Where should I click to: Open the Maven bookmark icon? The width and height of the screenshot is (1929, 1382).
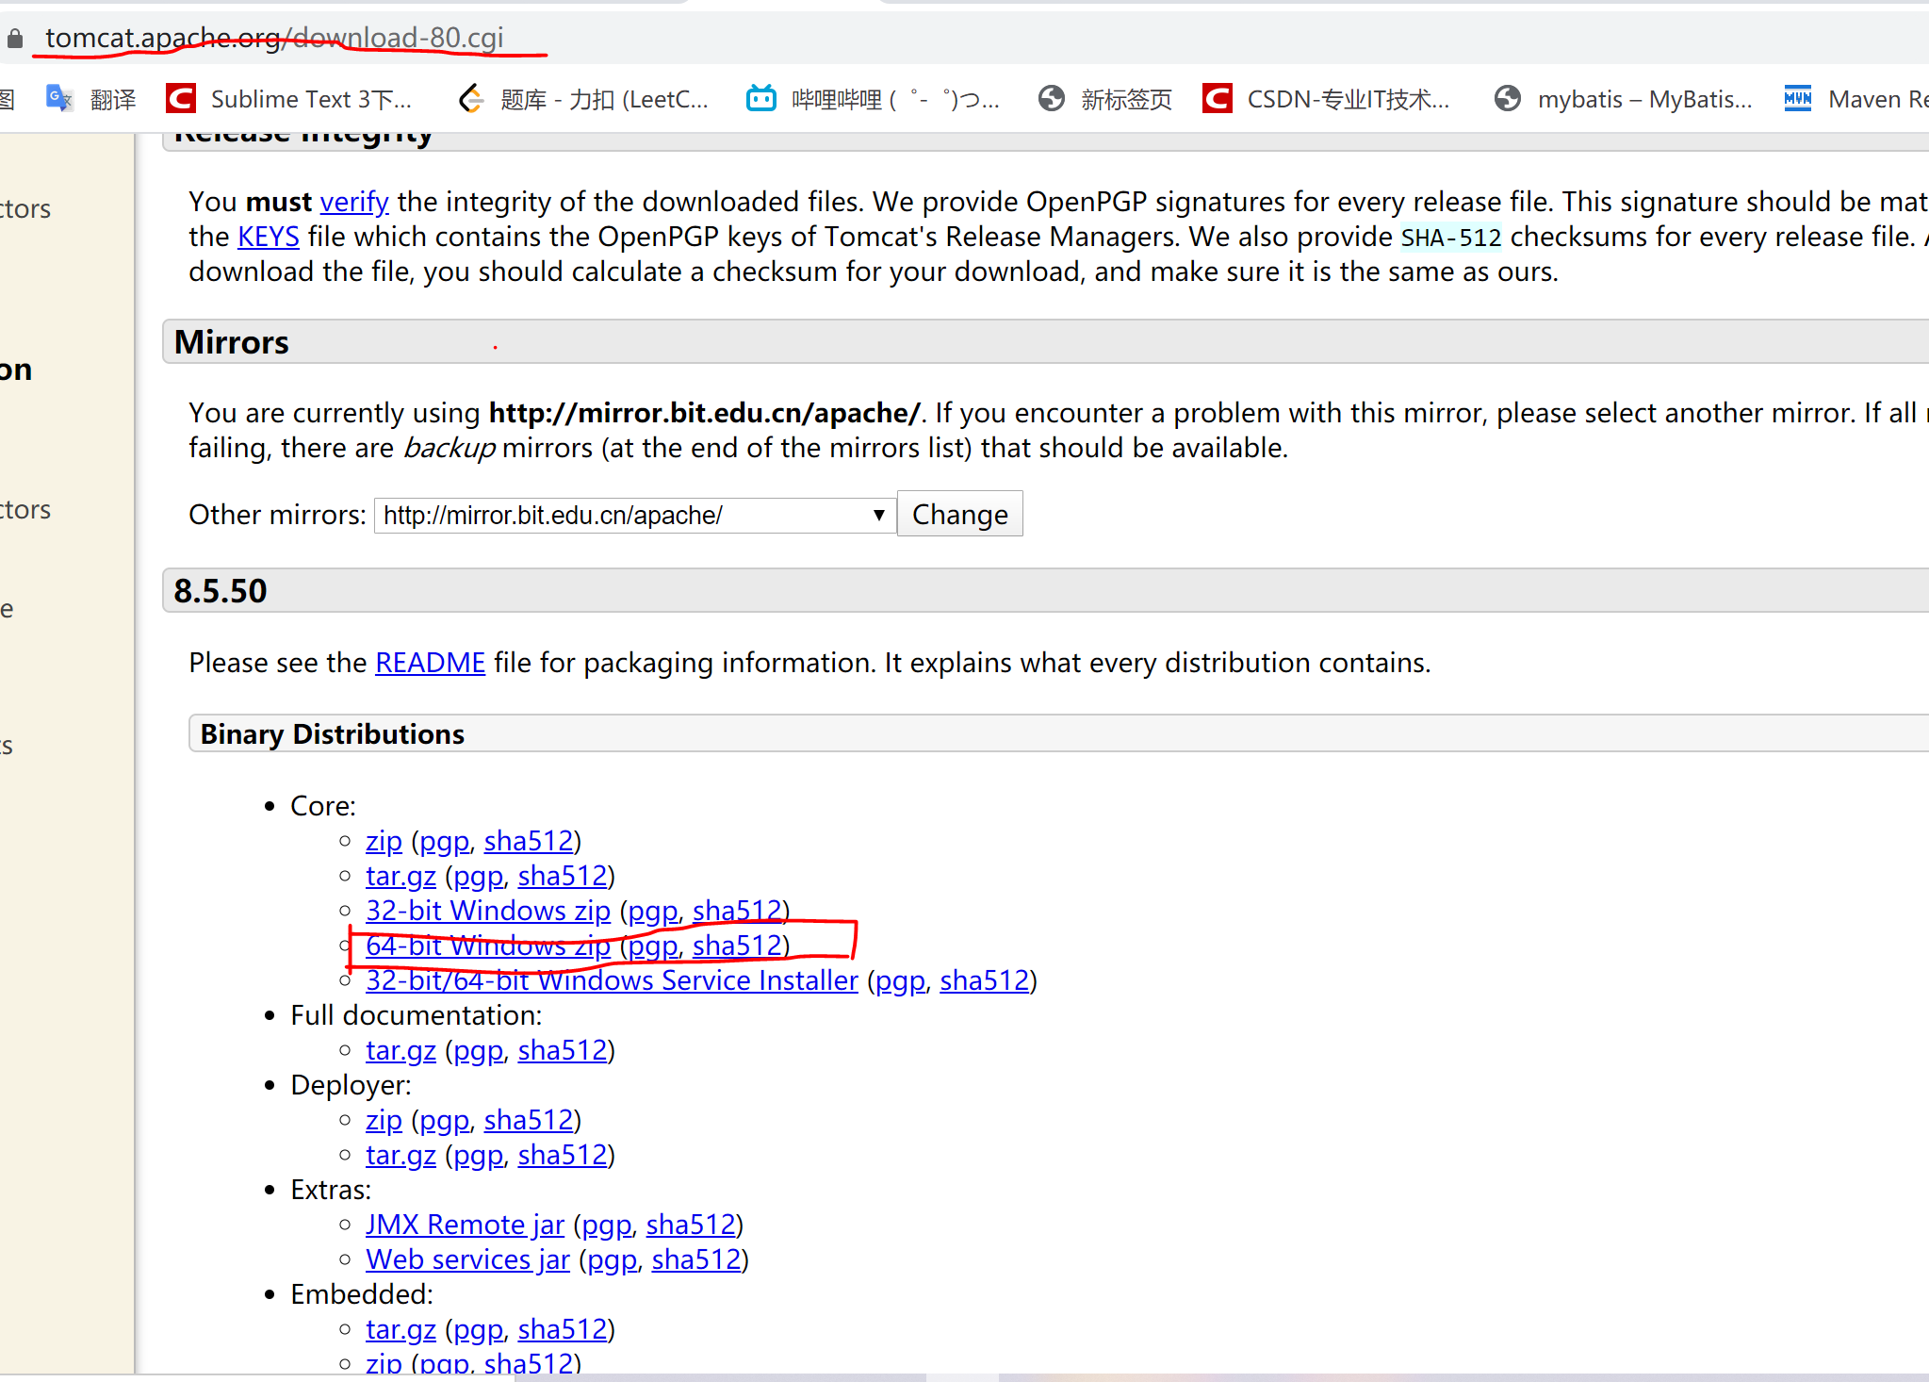(x=1798, y=98)
